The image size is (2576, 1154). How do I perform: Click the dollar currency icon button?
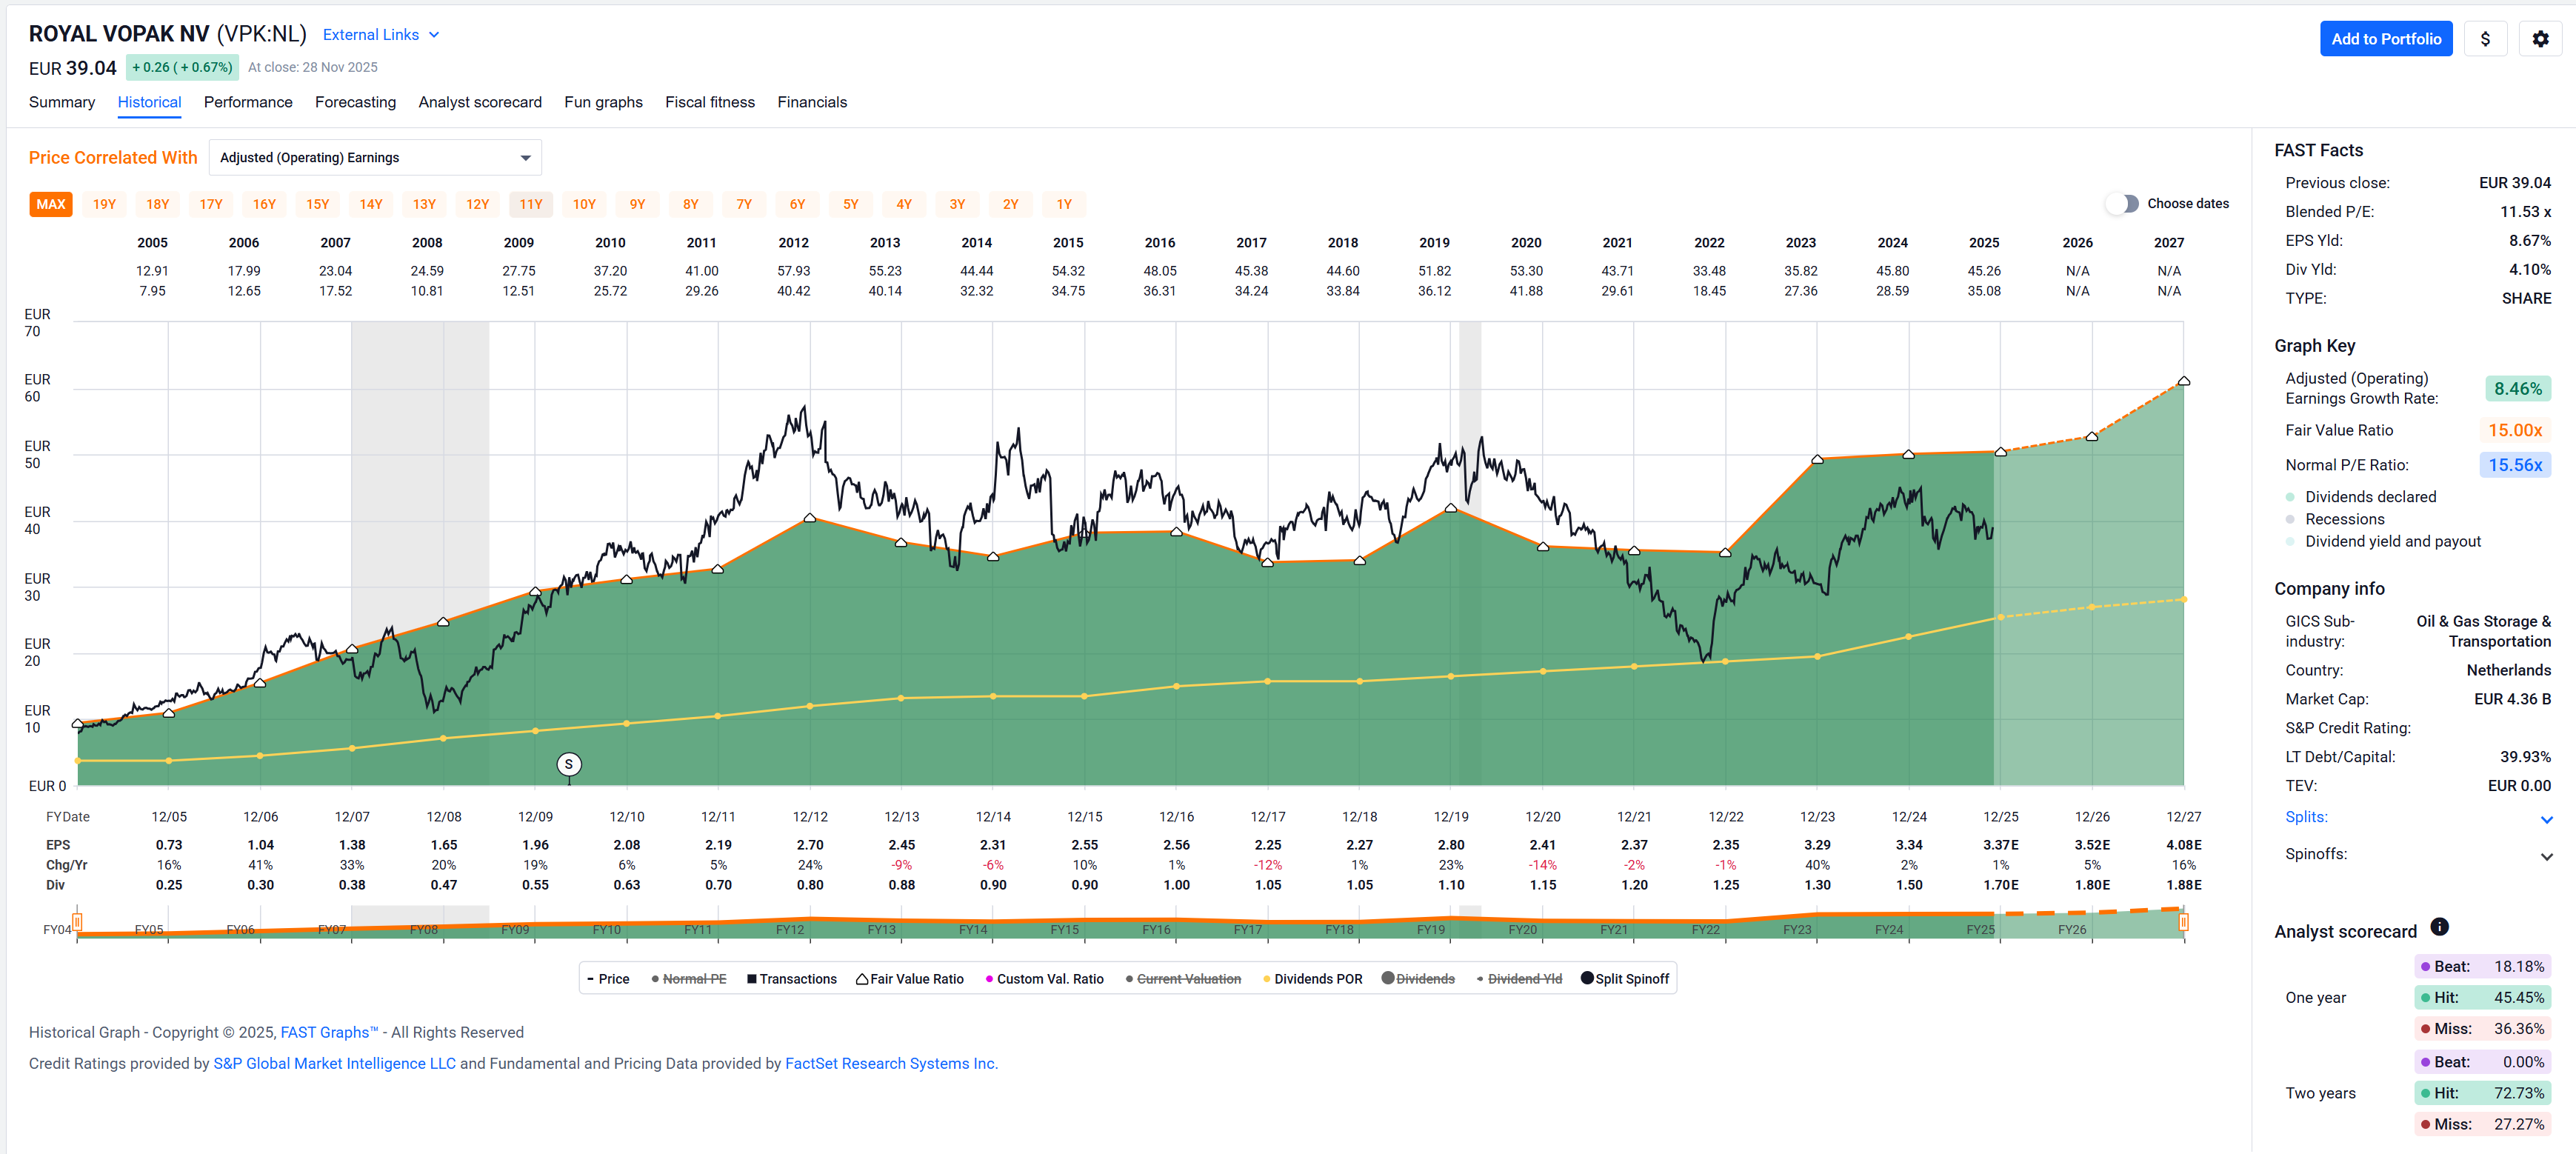pos(2485,39)
